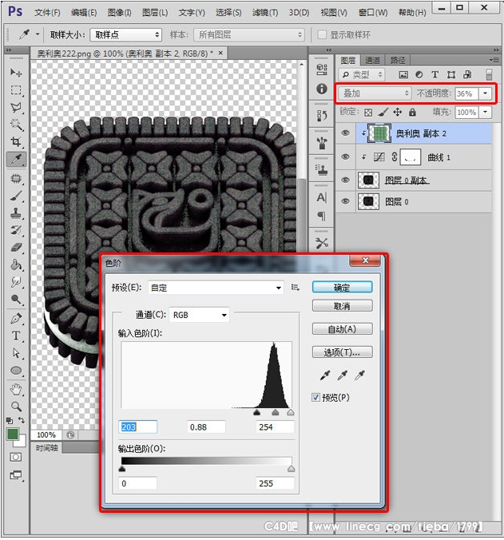Image resolution: width=504 pixels, height=540 pixels.
Task: Open the 不透明度 slider arrow
Action: point(485,93)
